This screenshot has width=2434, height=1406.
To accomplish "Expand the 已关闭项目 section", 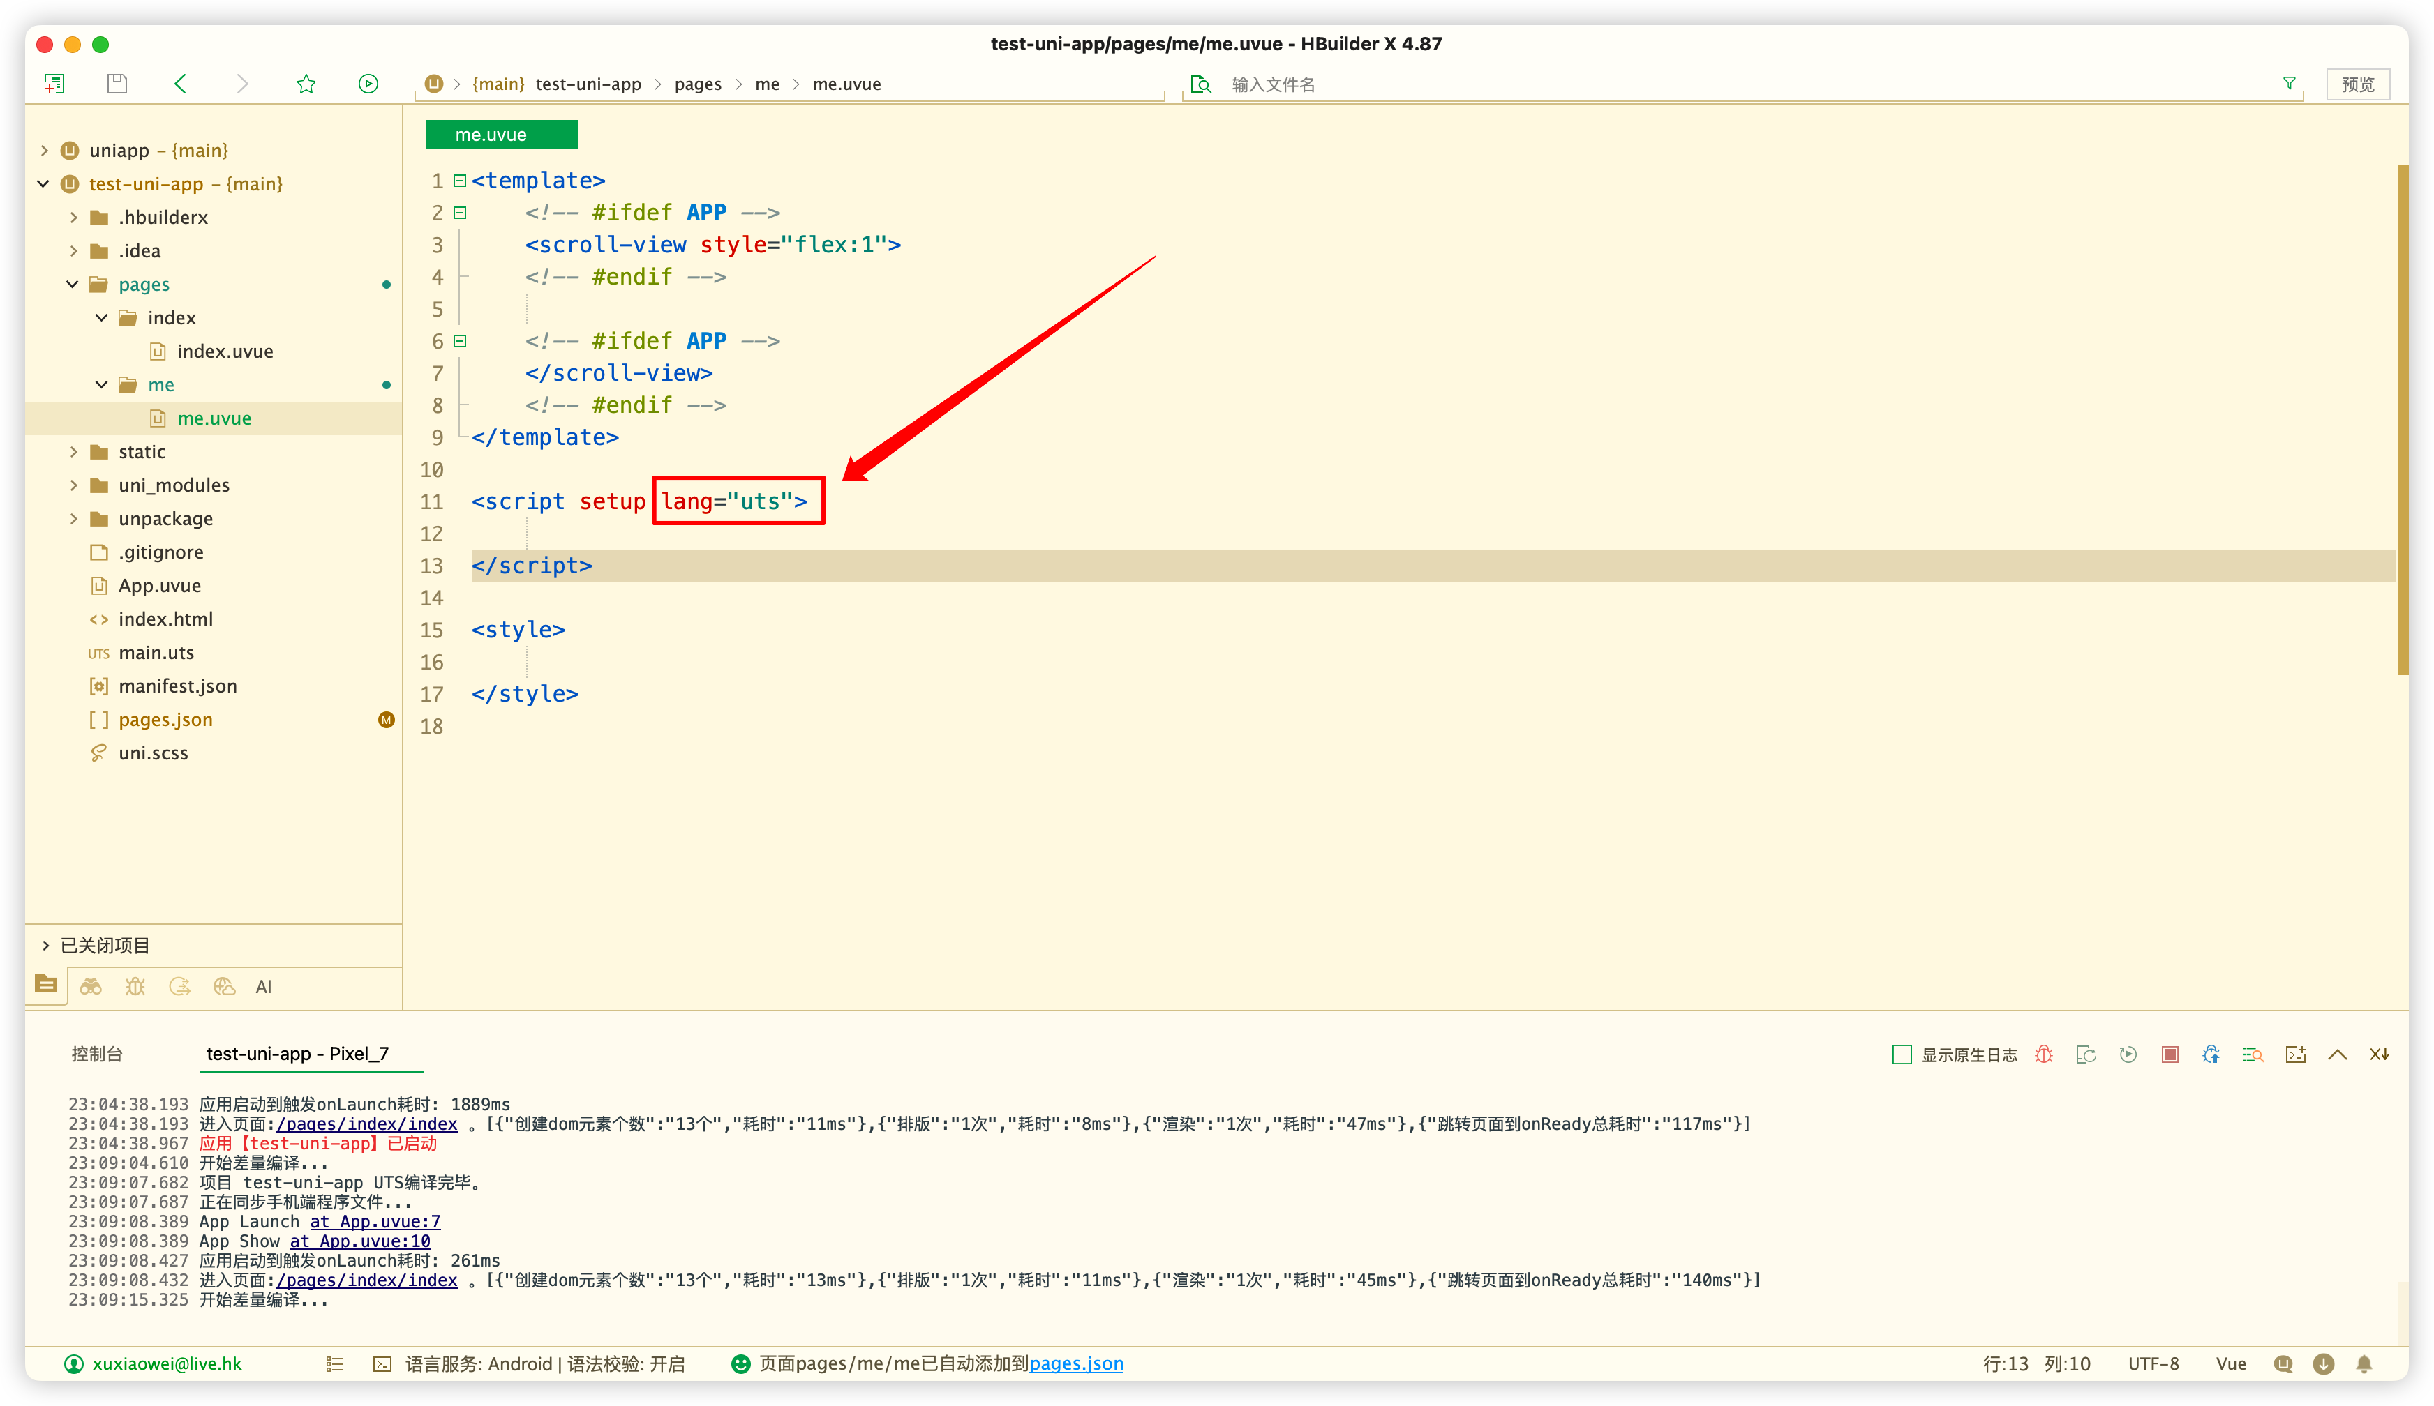I will click(45, 946).
